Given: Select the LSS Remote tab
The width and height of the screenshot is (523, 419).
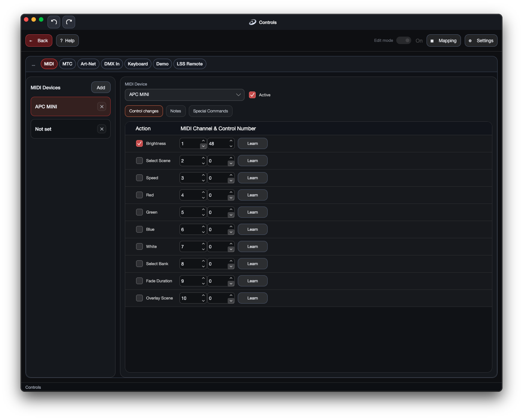Looking at the screenshot, I should (190, 64).
